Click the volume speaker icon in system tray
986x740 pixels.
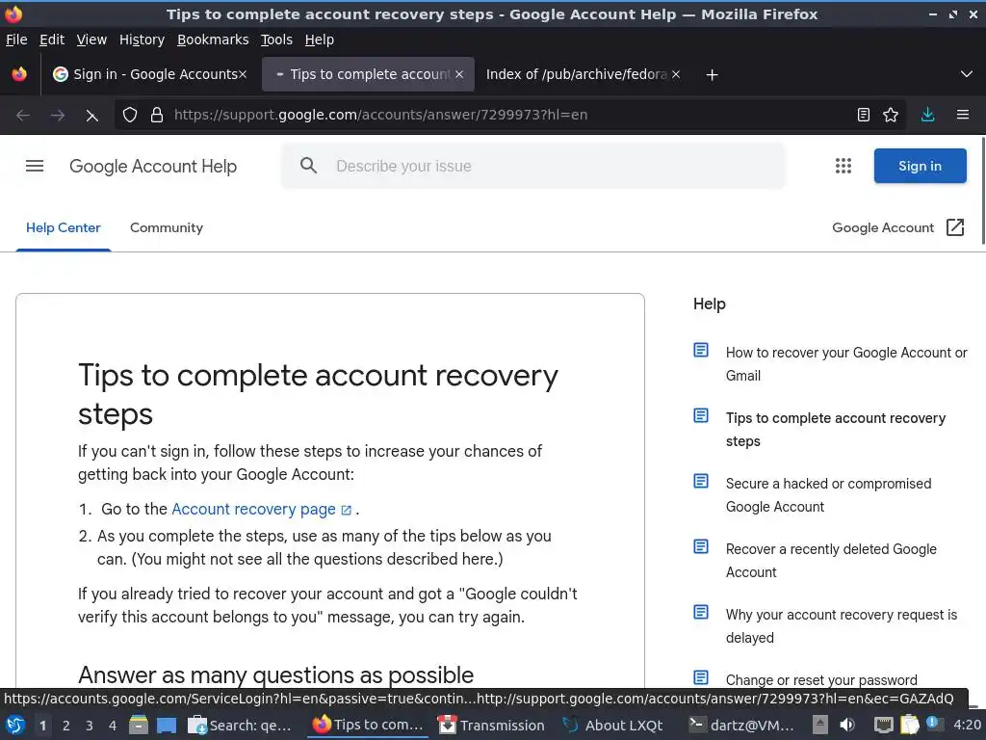tap(847, 725)
